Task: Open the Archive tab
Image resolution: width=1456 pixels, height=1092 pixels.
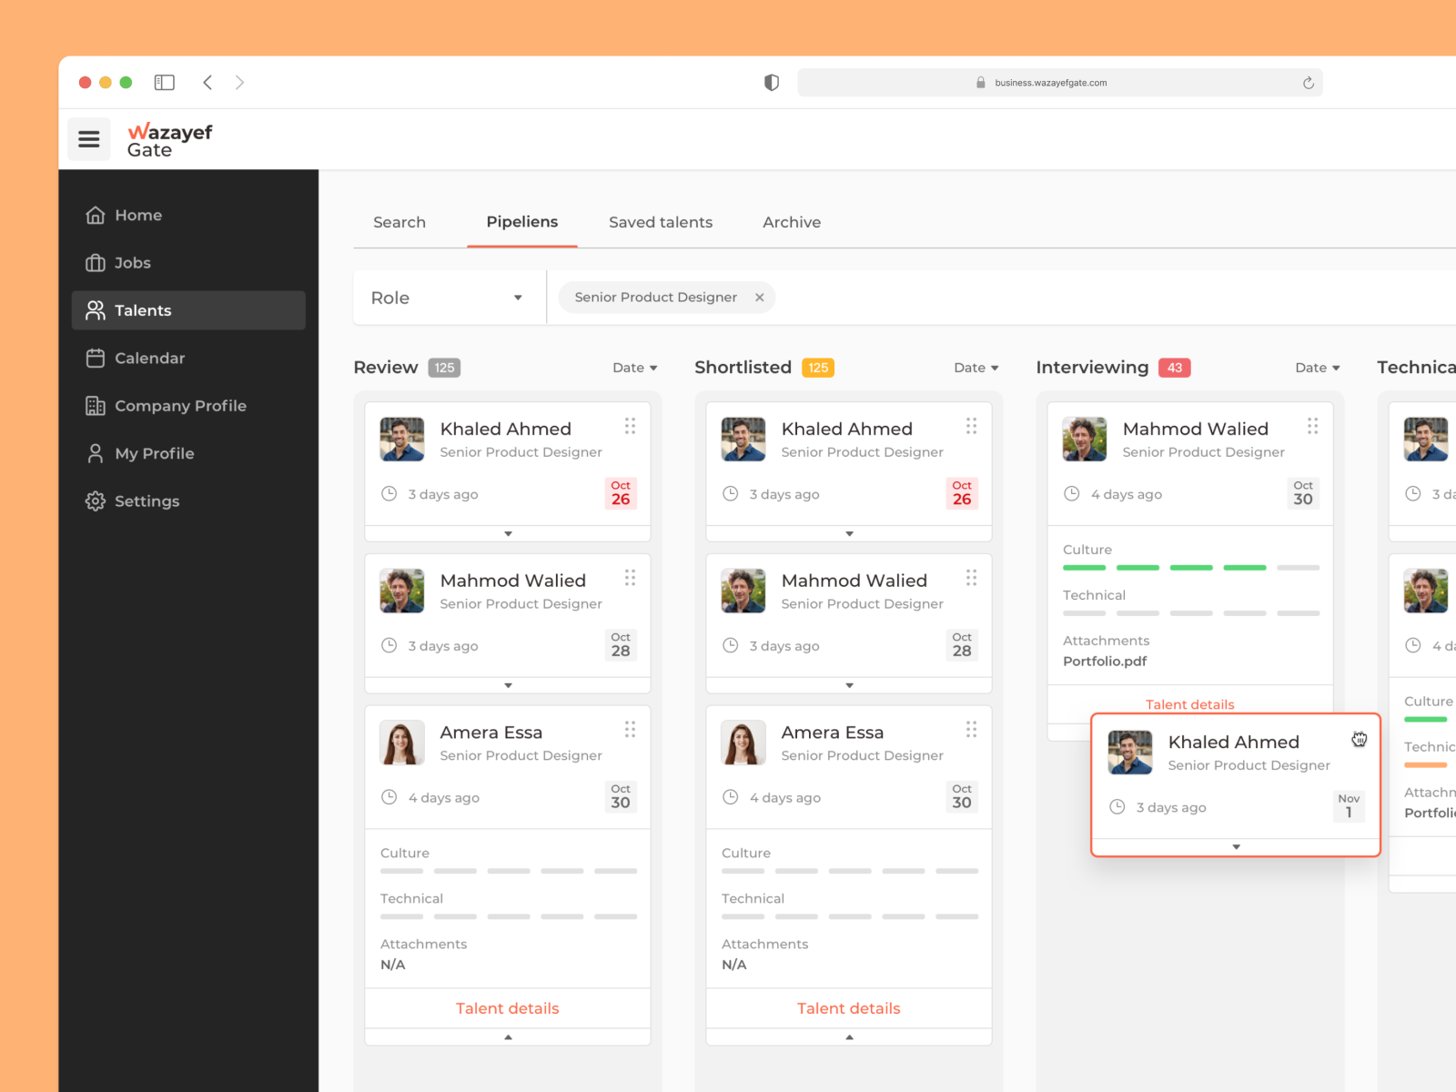Action: pyautogui.click(x=791, y=222)
